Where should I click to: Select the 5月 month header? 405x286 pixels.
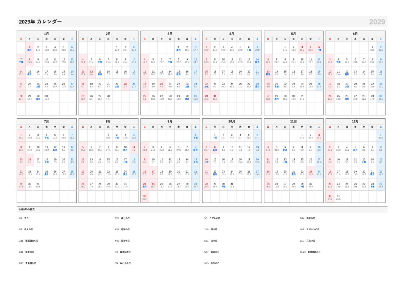[294, 34]
